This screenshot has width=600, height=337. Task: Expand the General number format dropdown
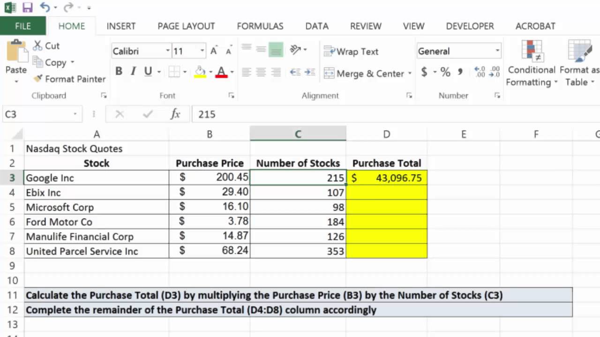[497, 51]
